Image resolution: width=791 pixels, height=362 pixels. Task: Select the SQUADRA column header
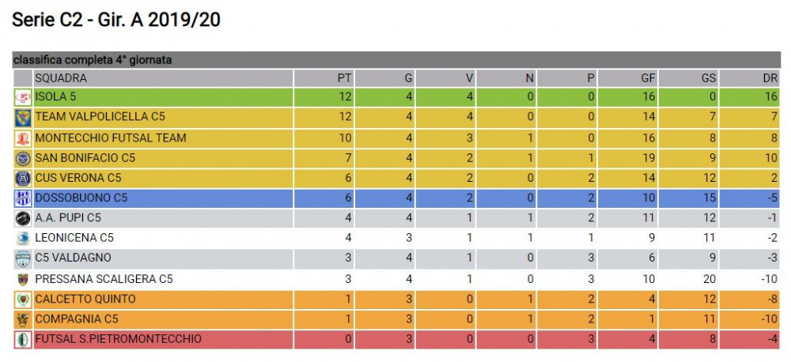click(61, 78)
